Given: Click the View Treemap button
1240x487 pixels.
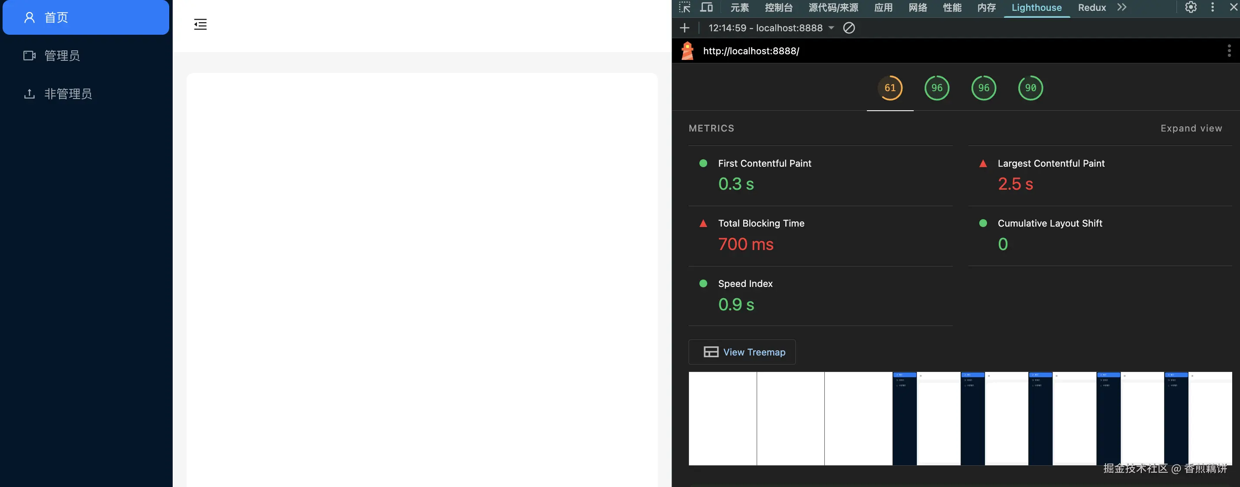Looking at the screenshot, I should (742, 352).
